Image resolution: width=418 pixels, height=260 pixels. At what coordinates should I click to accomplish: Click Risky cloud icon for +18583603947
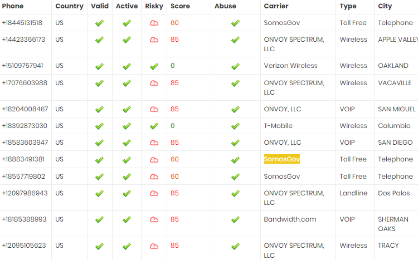154,143
